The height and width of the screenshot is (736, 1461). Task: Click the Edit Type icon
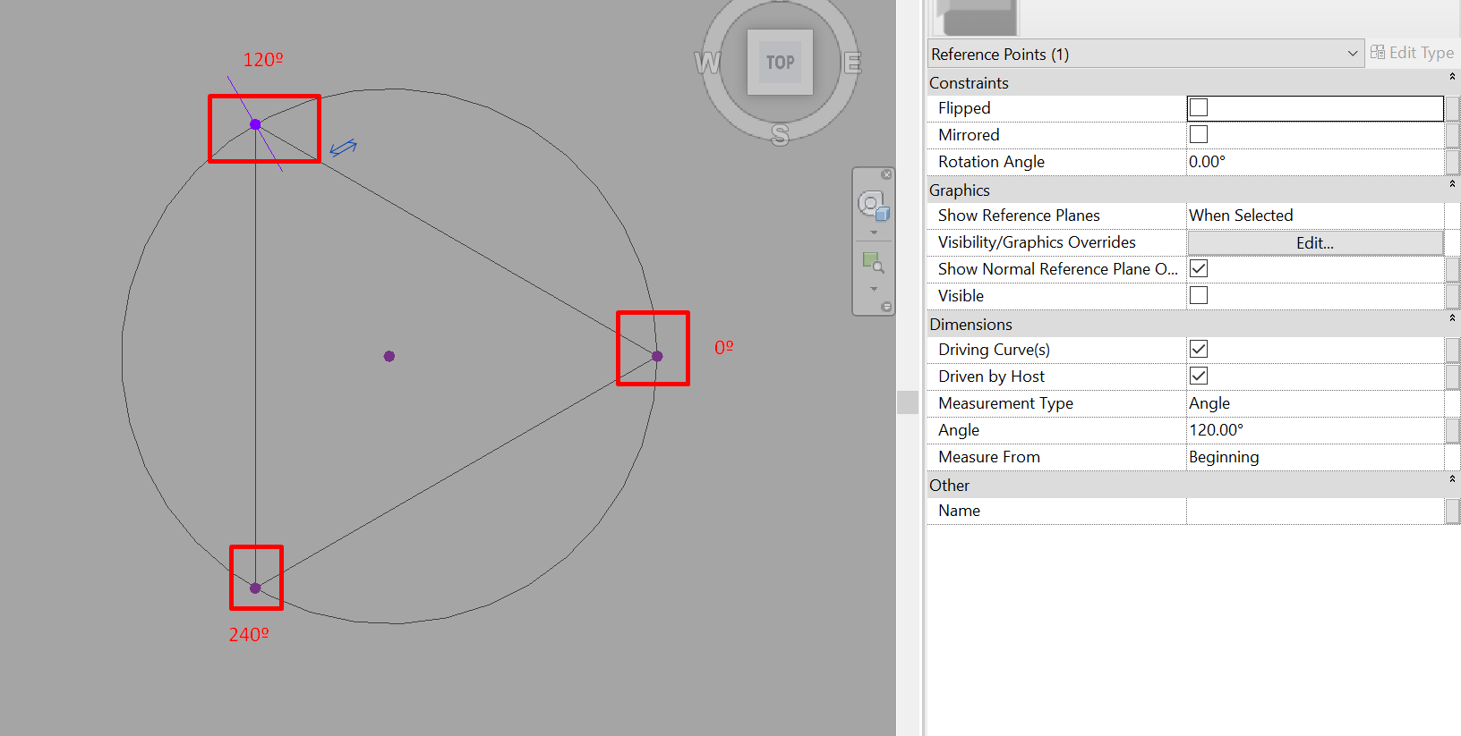(x=1377, y=53)
